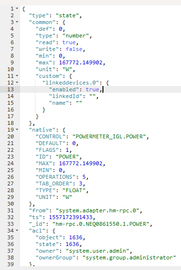Click the "state" value on line 2
This screenshot has height=270, width=181.
click(67, 15)
